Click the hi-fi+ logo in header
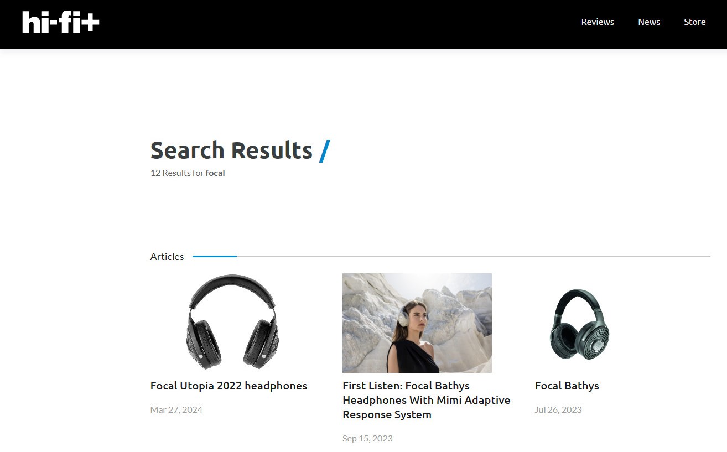The width and height of the screenshot is (727, 452). pyautogui.click(x=61, y=22)
